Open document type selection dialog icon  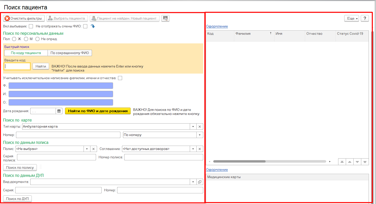[x=199, y=182]
